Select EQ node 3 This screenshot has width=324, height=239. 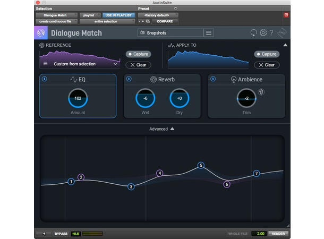point(131,187)
